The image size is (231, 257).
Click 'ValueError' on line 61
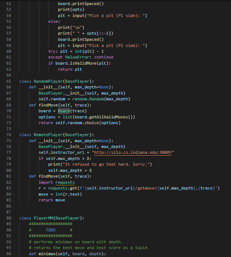[77, 57]
